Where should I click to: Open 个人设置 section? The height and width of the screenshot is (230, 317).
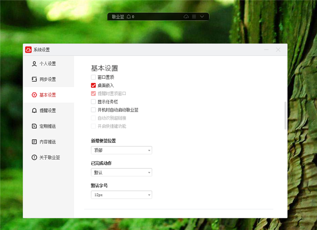(48, 64)
